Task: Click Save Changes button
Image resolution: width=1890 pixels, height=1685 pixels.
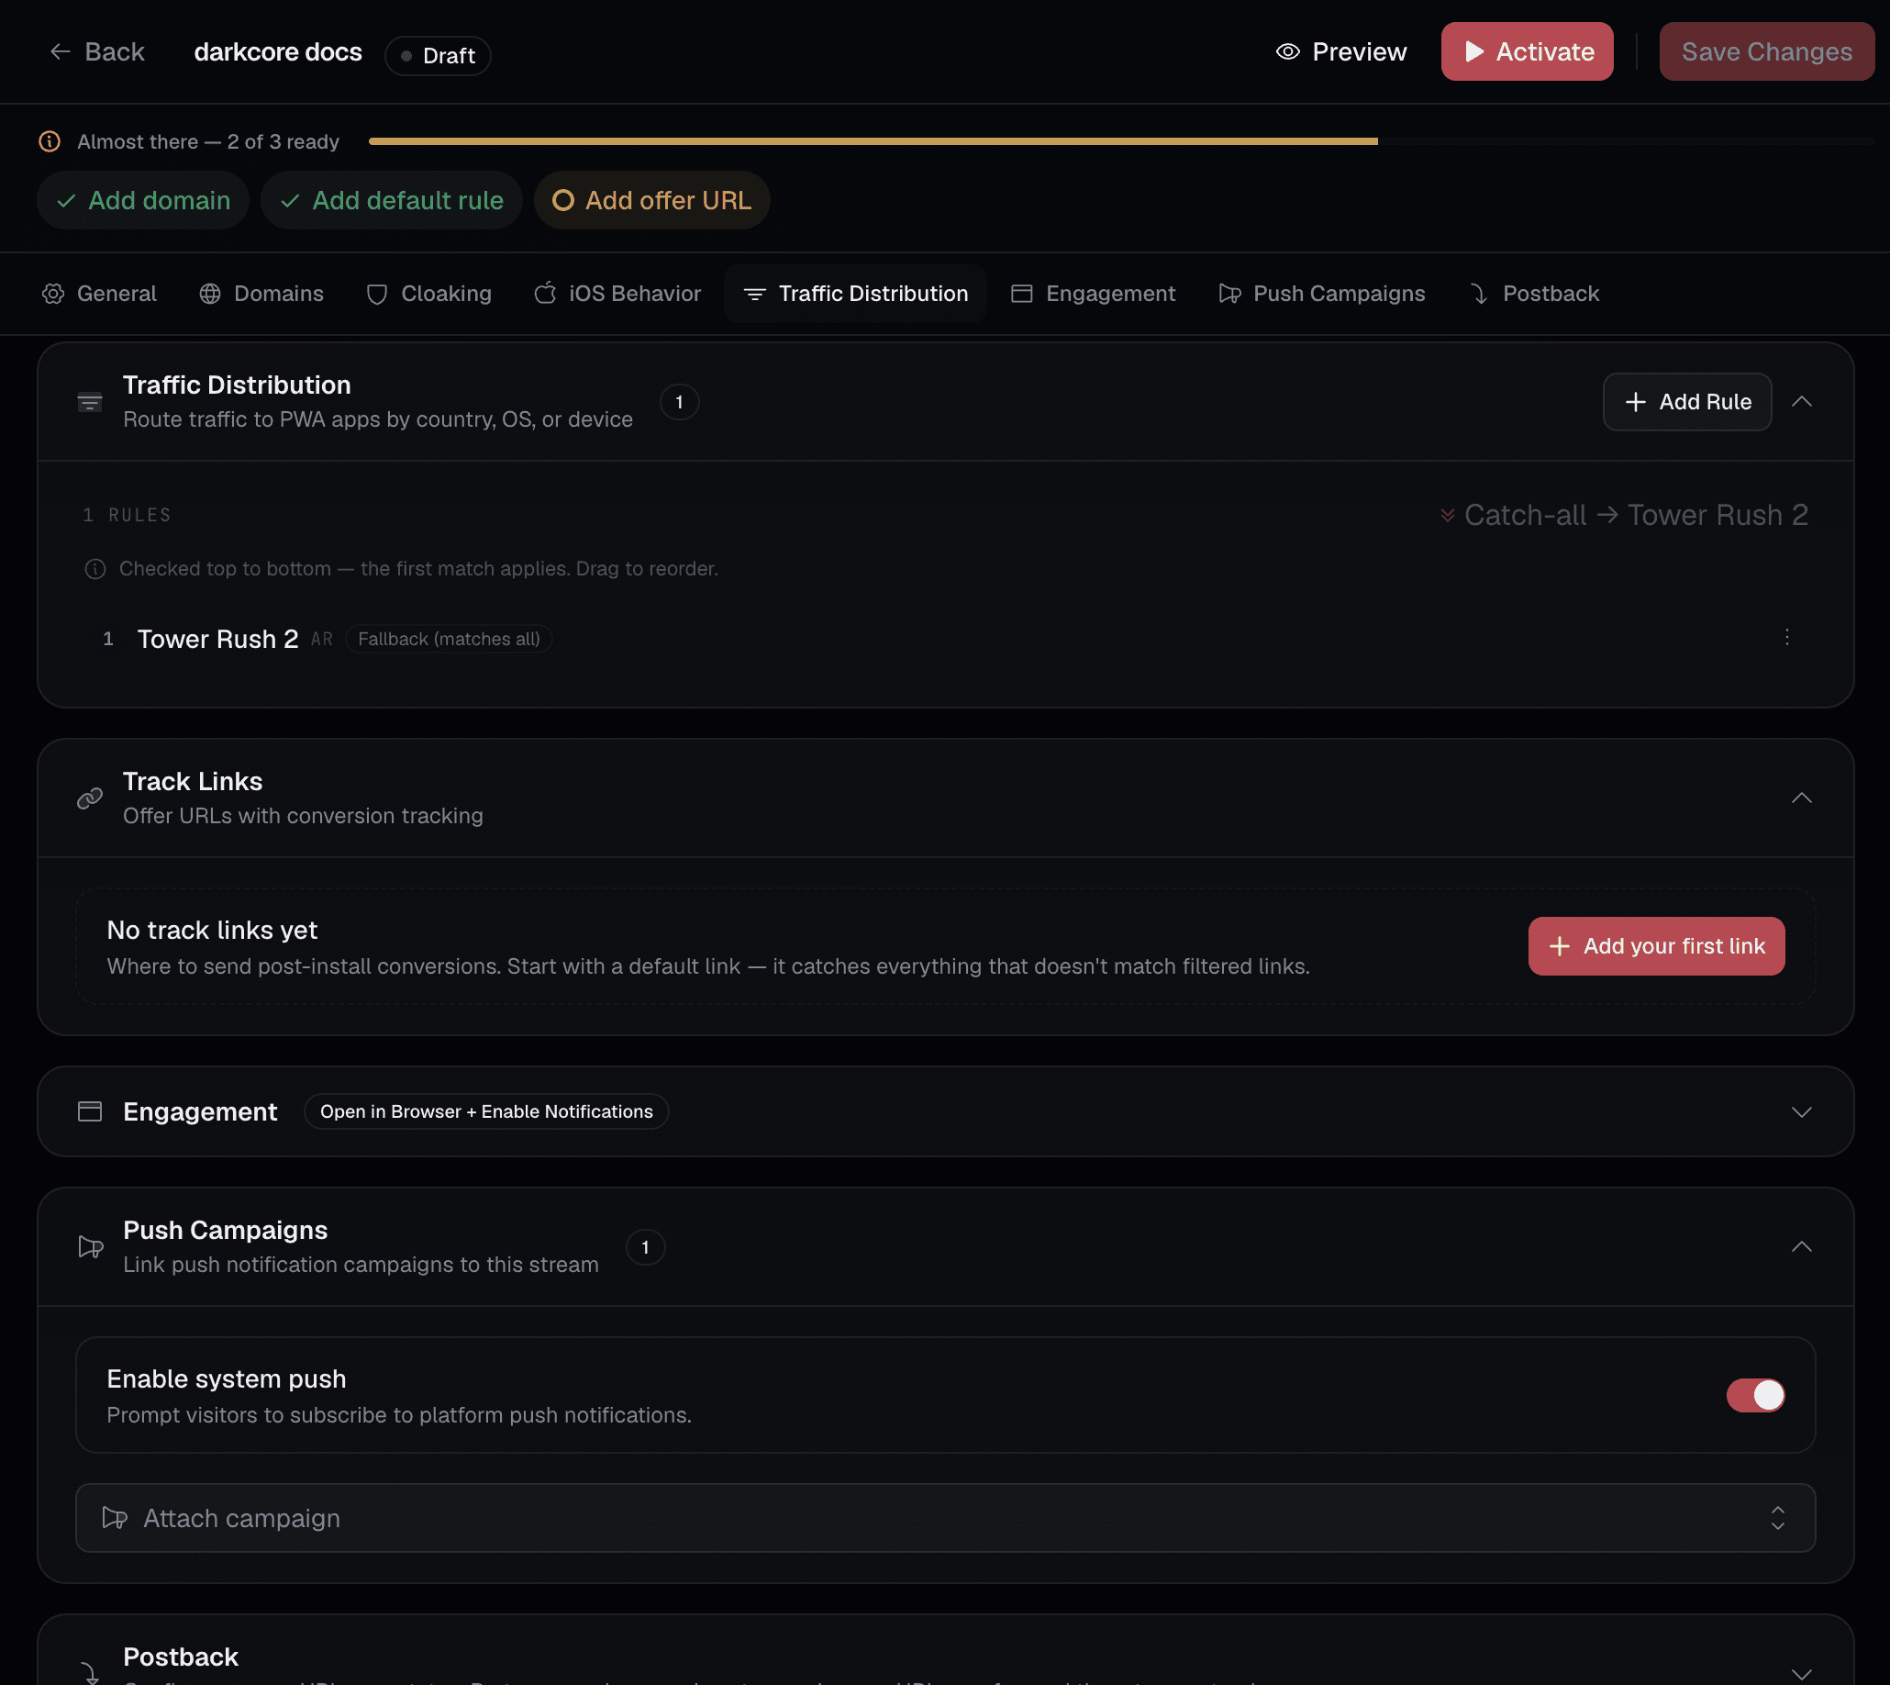Action: click(x=1766, y=51)
